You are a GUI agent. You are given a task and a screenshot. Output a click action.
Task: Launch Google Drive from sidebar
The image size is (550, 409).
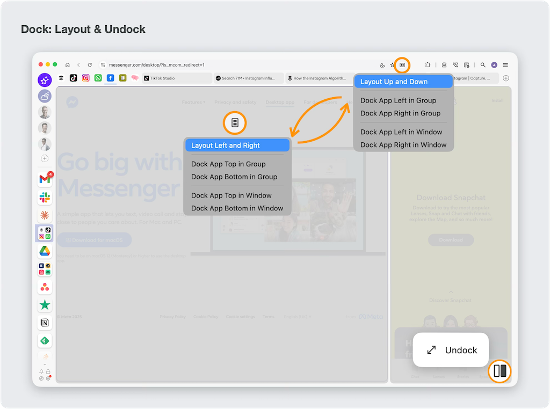(x=45, y=251)
